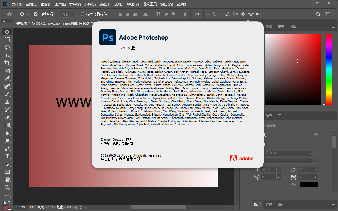Open the Move tool preset dropdown arrow

(x=28, y=14)
